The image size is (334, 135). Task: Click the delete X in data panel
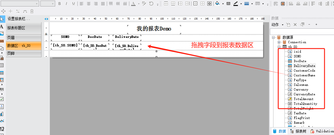click(295, 25)
